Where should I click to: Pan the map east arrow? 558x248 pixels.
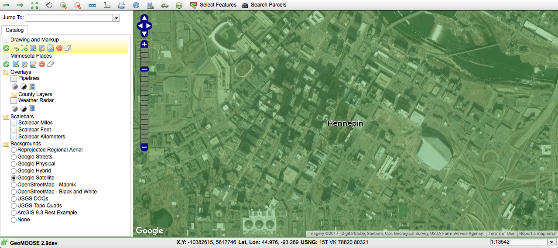pyautogui.click(x=149, y=26)
